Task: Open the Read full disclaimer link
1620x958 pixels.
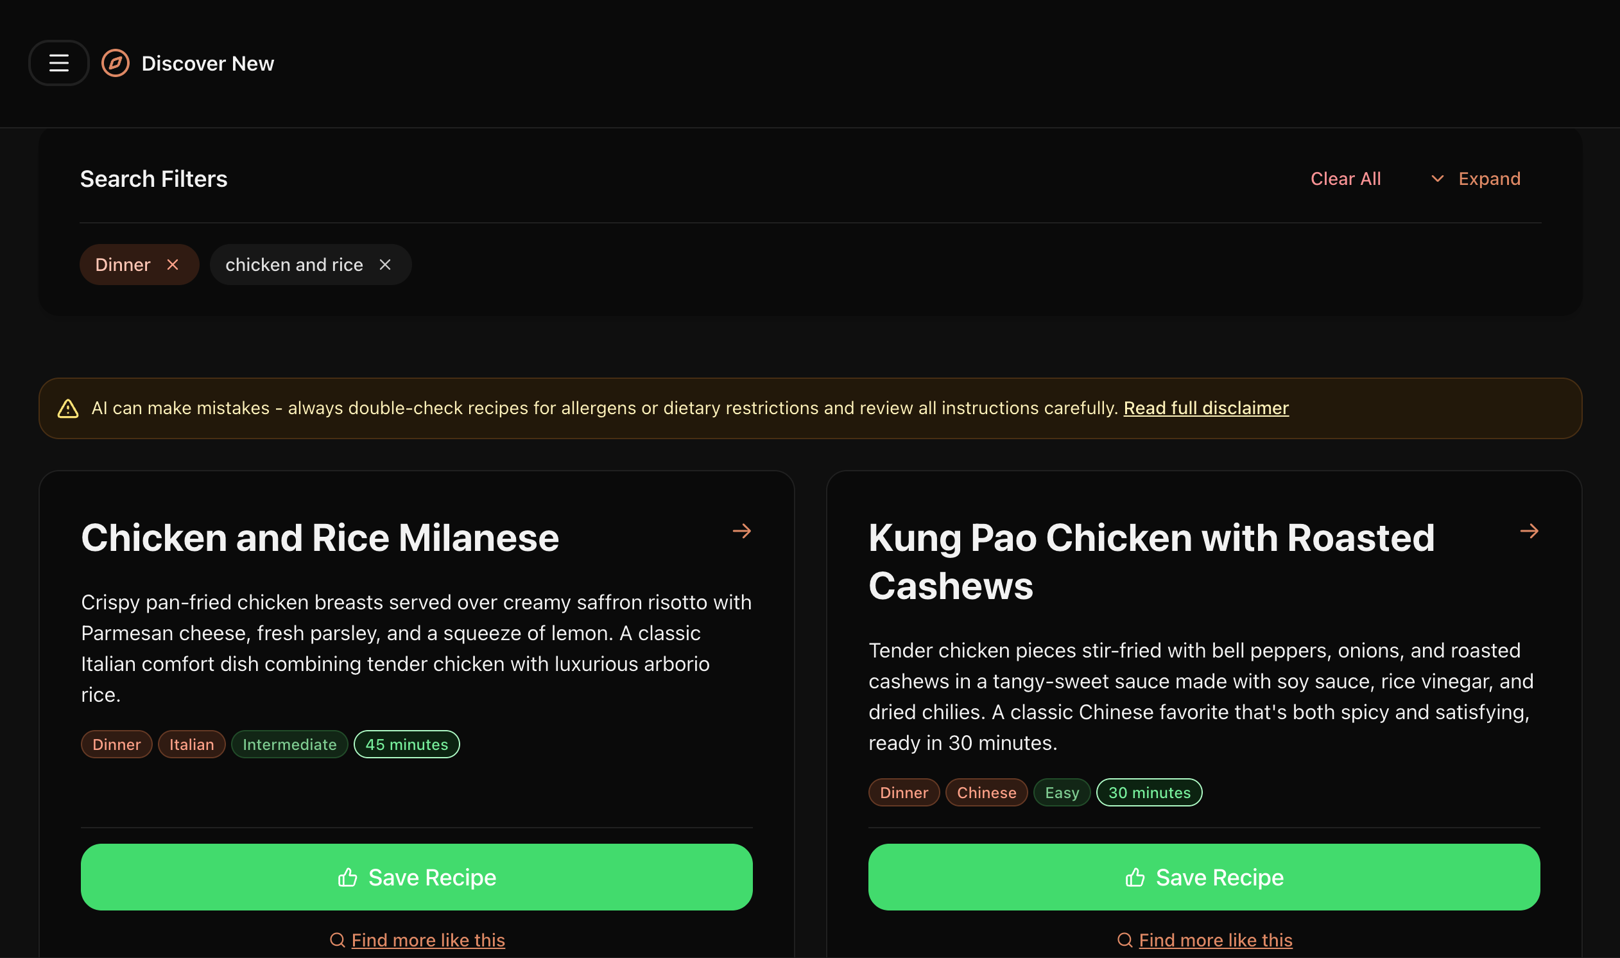Action: (1206, 408)
